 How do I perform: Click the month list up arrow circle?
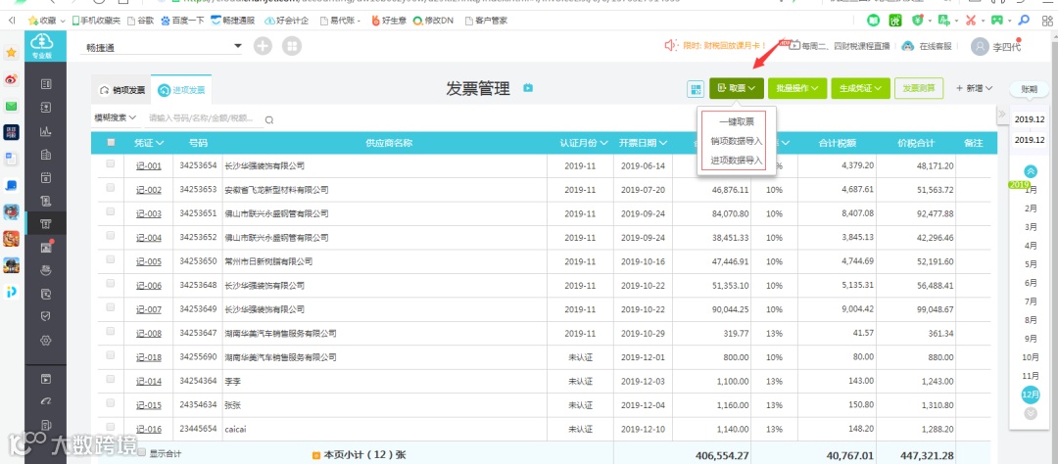click(x=1031, y=171)
